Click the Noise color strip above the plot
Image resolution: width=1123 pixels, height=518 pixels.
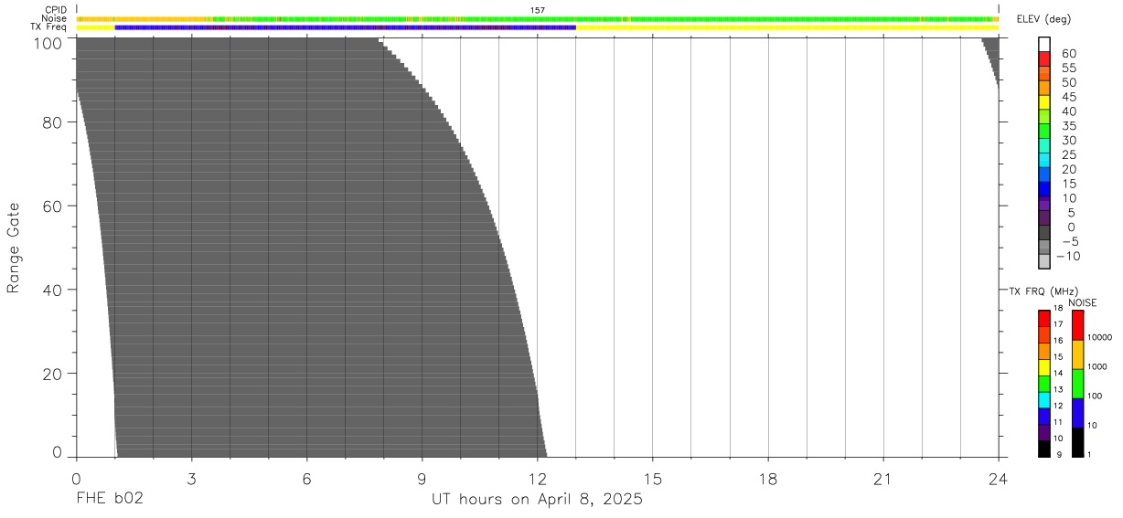[537, 18]
